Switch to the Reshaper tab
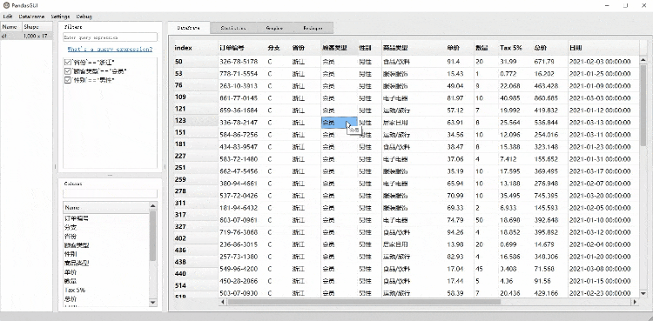 (313, 28)
